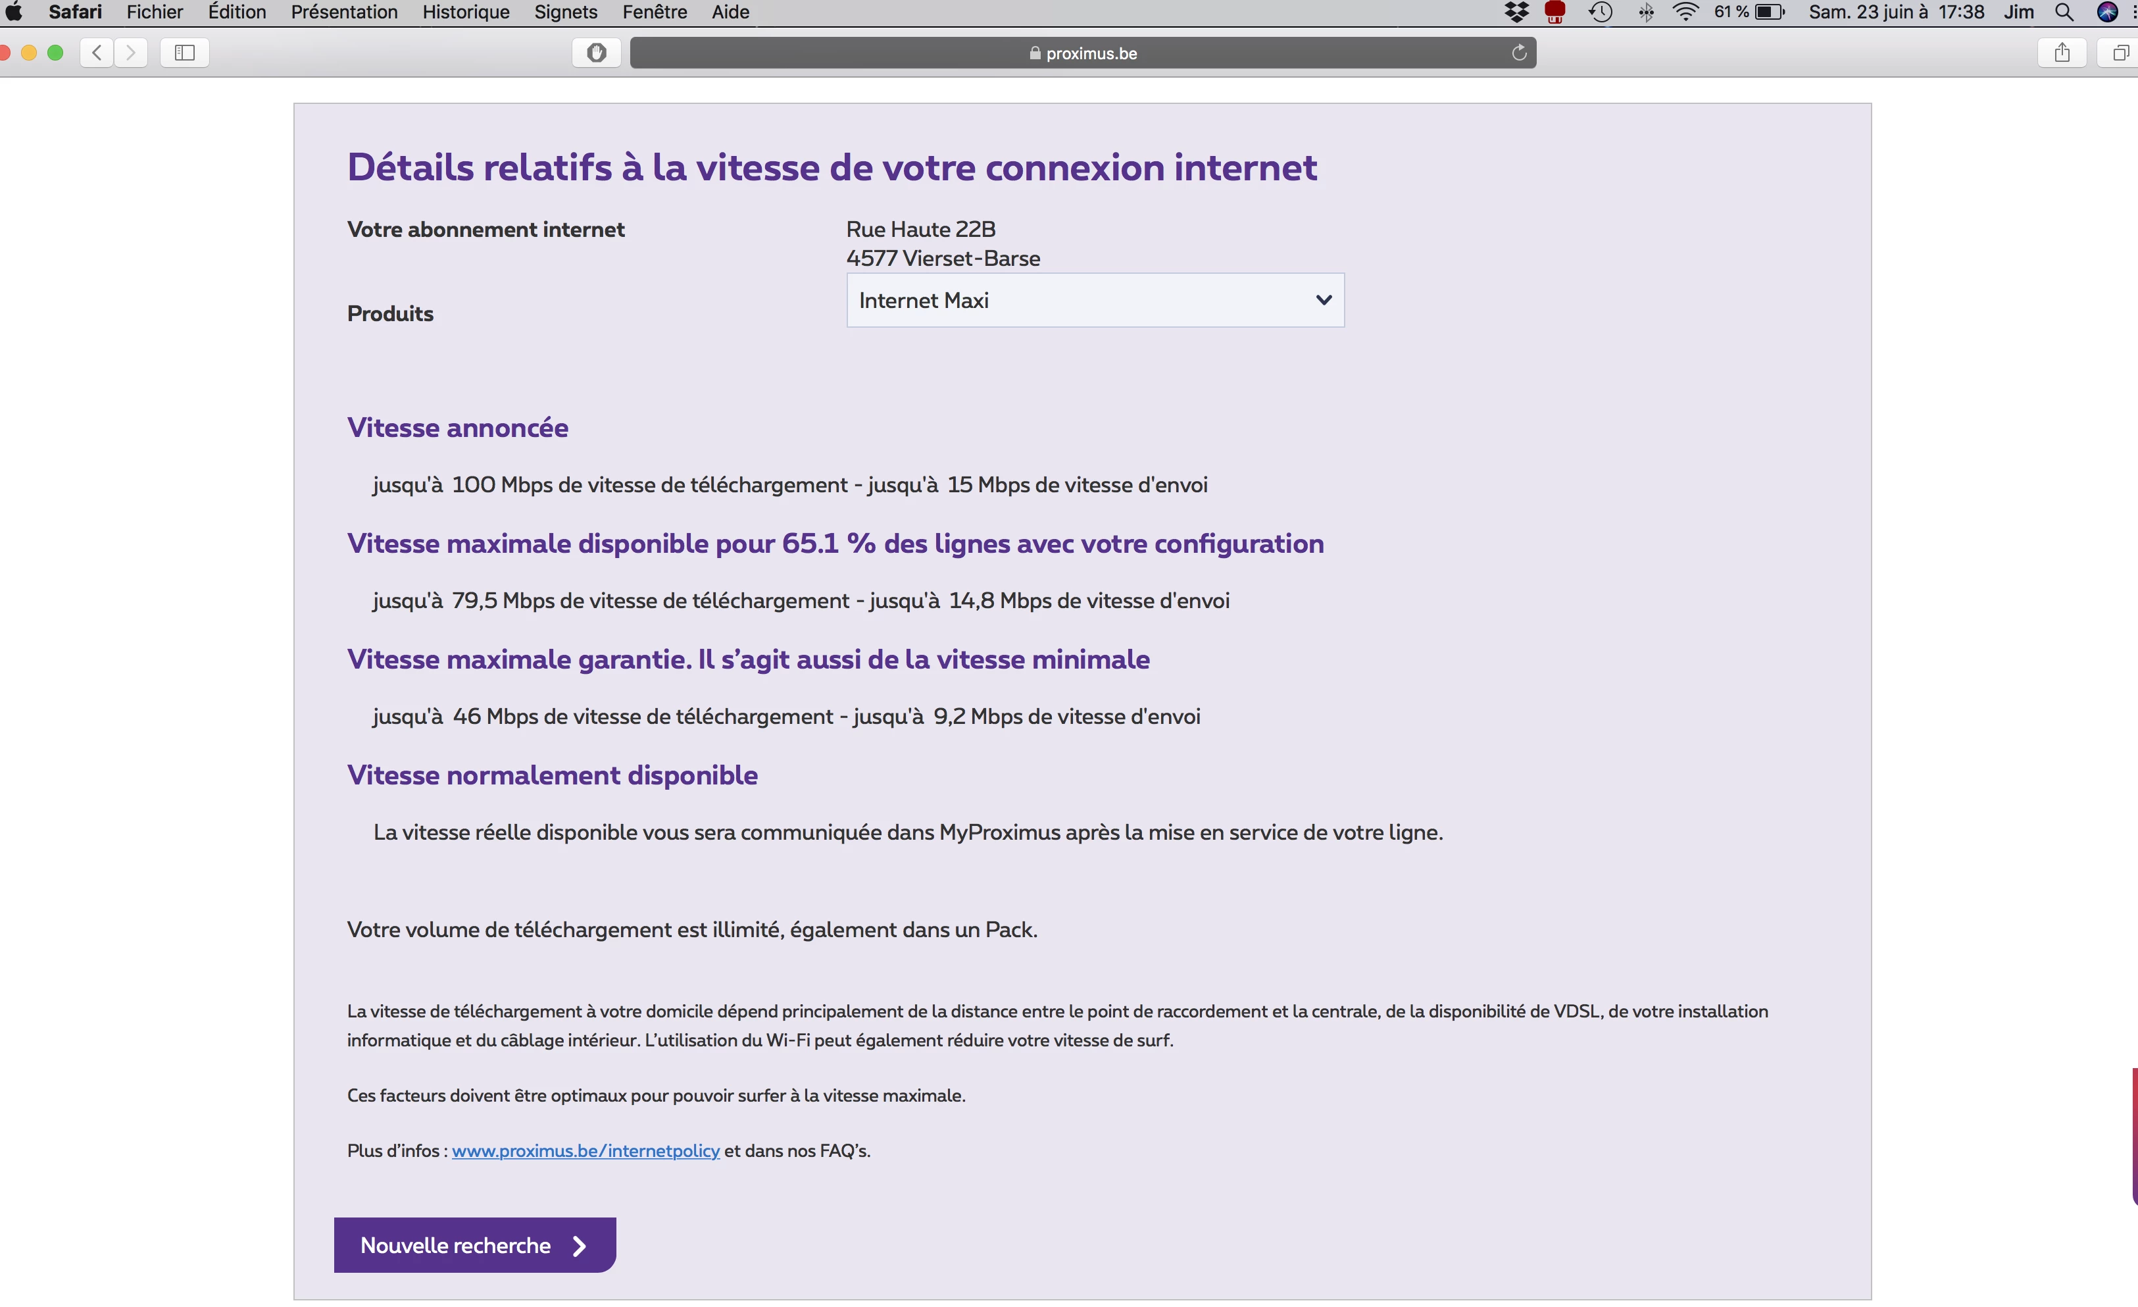Open the www.proximus.be/internetpolicy link
Viewport: 2138px width, 1307px height.
[x=585, y=1151]
